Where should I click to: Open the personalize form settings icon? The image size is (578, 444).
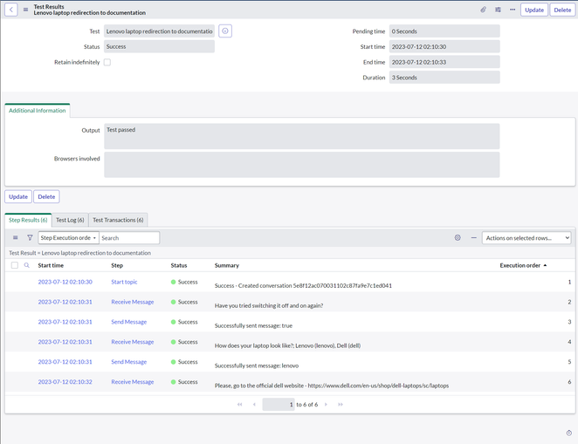498,10
